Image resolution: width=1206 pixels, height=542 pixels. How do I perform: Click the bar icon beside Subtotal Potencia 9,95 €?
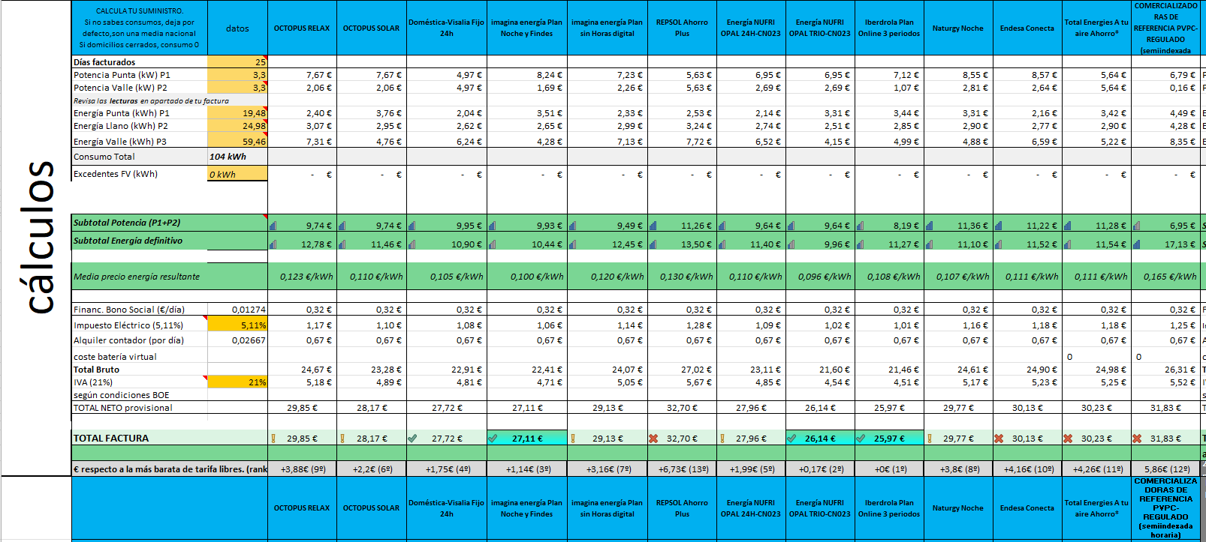(x=412, y=225)
